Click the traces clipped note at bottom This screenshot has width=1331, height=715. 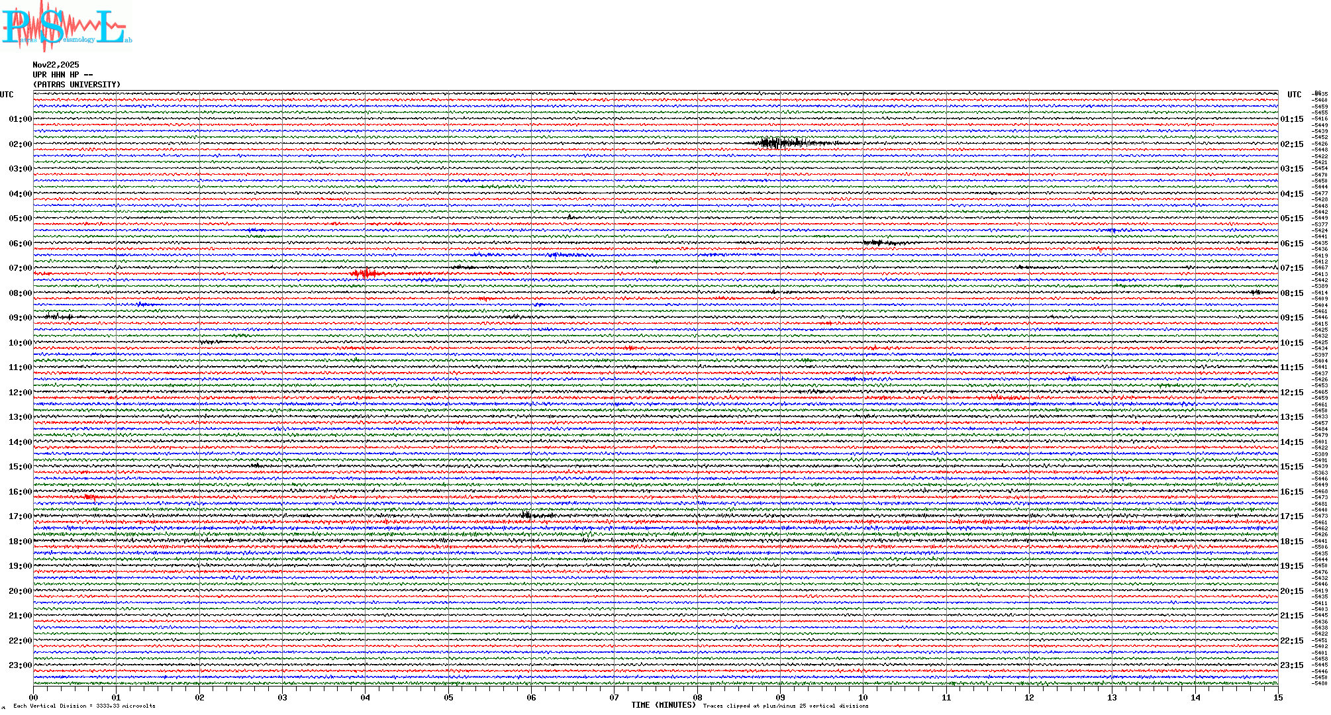(785, 706)
